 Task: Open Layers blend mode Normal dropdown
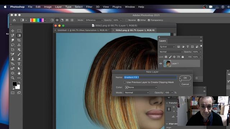pos(171,52)
